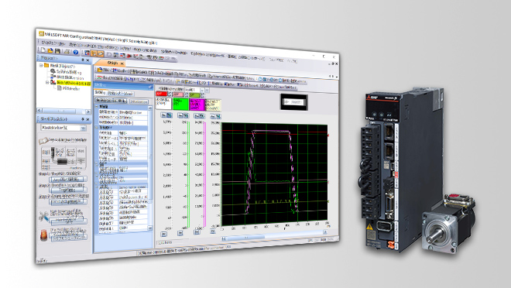
Task: Close the Project panel
Action: tap(87, 60)
